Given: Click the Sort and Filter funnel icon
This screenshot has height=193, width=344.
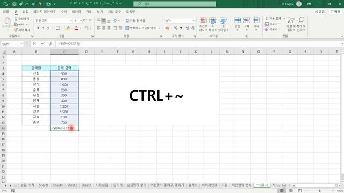Looking at the screenshot, I should click(x=291, y=20).
